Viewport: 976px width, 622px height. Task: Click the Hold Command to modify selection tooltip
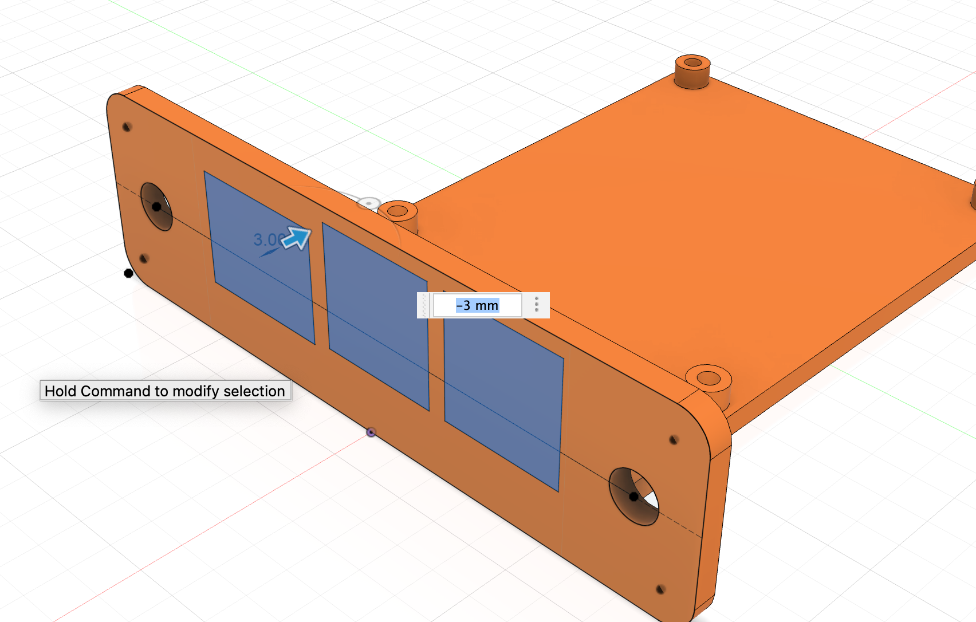166,391
